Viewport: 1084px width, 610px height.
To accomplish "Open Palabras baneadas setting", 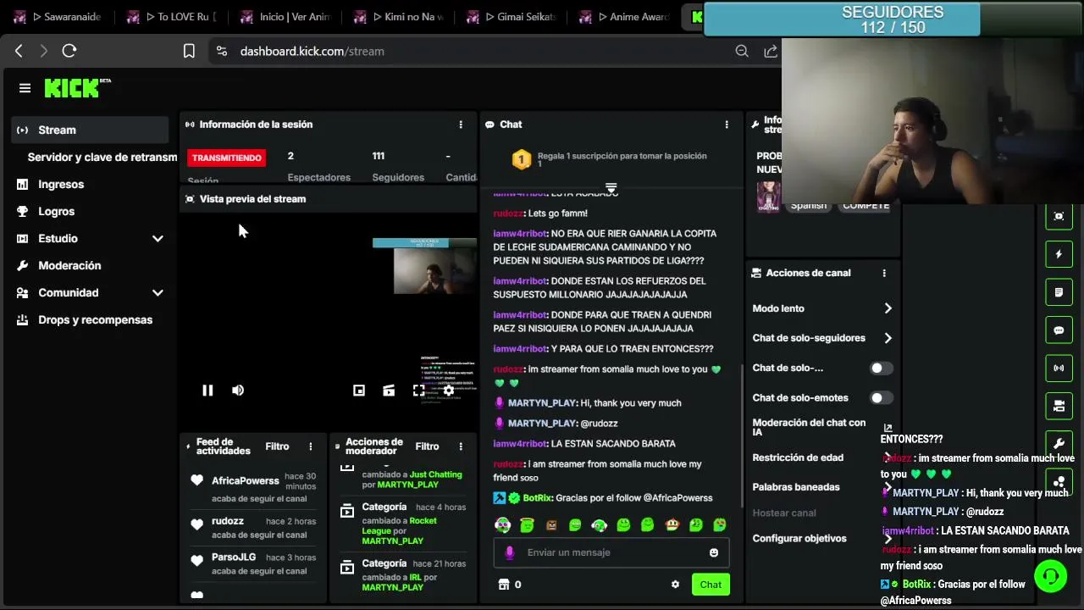I will pos(821,487).
